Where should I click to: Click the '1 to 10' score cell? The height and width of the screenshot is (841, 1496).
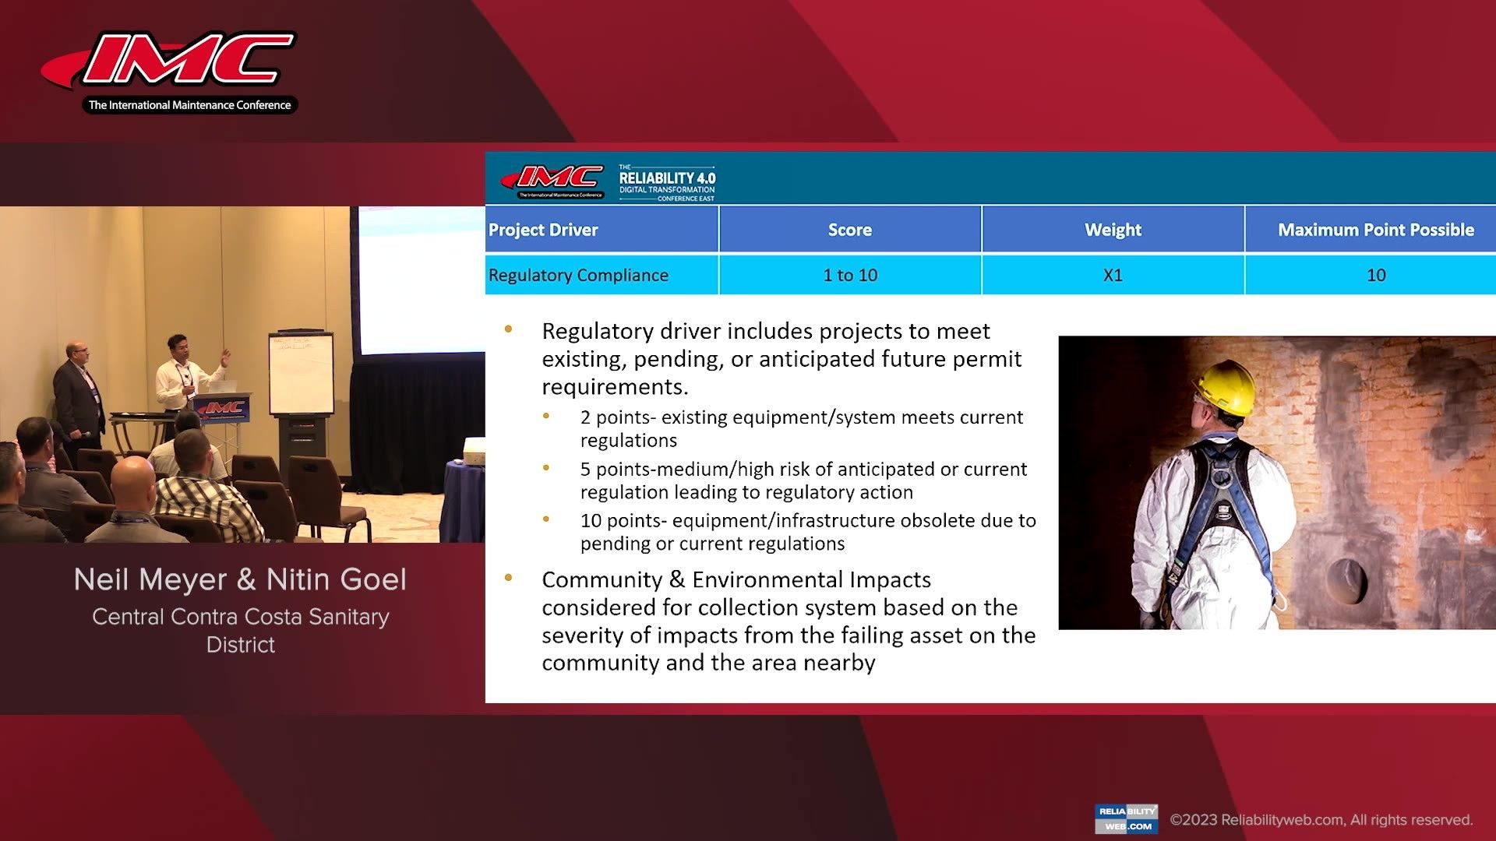point(849,275)
